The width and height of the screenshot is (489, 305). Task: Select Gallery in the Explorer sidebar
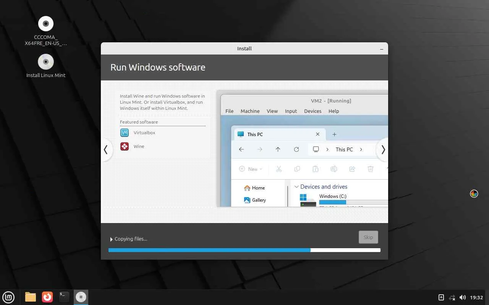pos(254,200)
